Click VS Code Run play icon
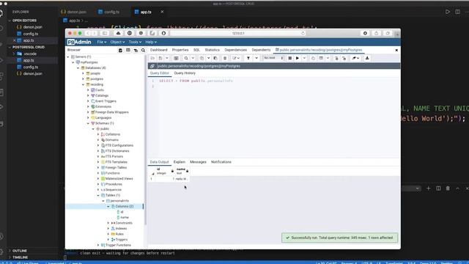This screenshot has width=469, height=264. 448,12
